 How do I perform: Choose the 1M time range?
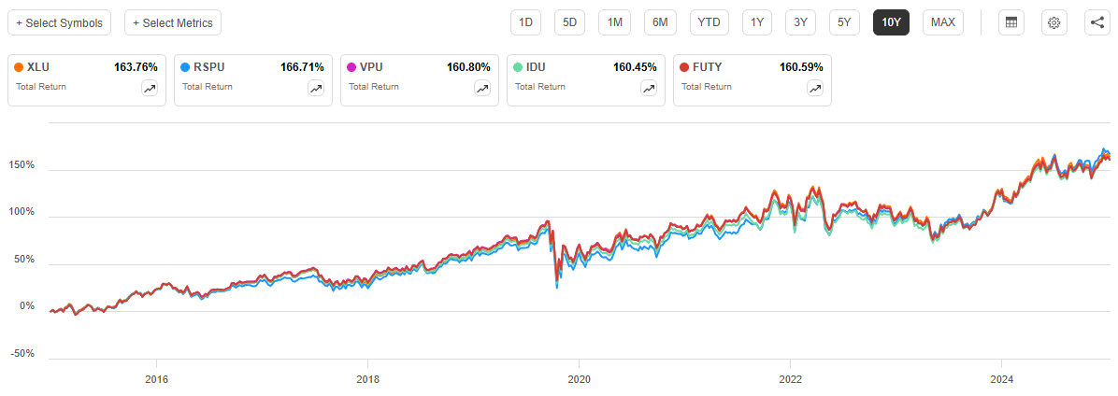614,22
